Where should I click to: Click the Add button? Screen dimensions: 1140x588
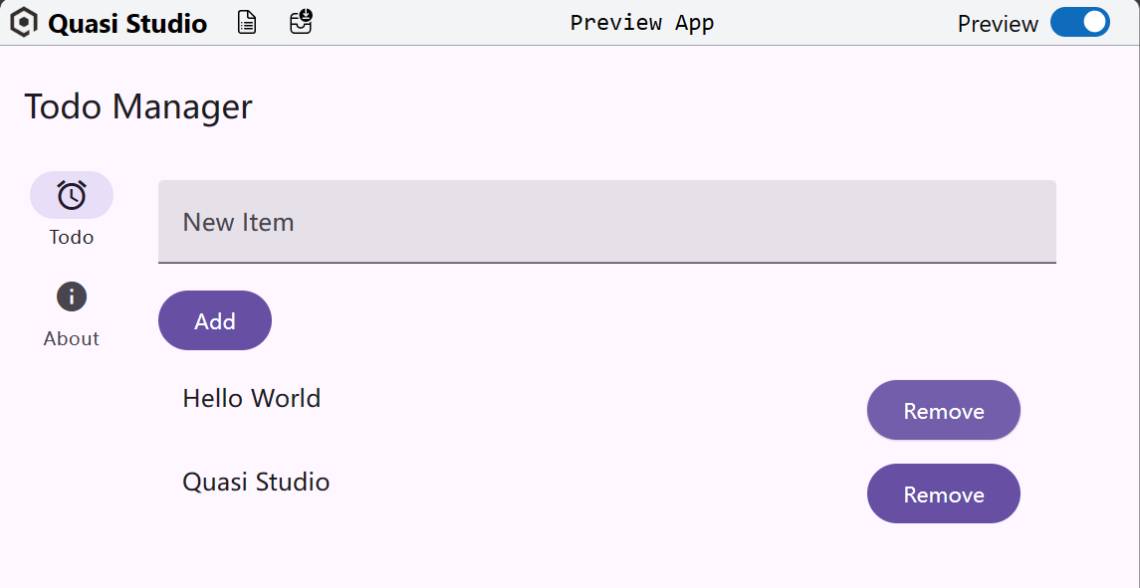pyautogui.click(x=214, y=320)
